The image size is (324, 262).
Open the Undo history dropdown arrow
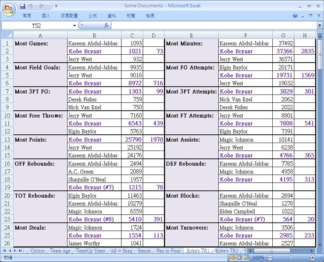[36, 6]
